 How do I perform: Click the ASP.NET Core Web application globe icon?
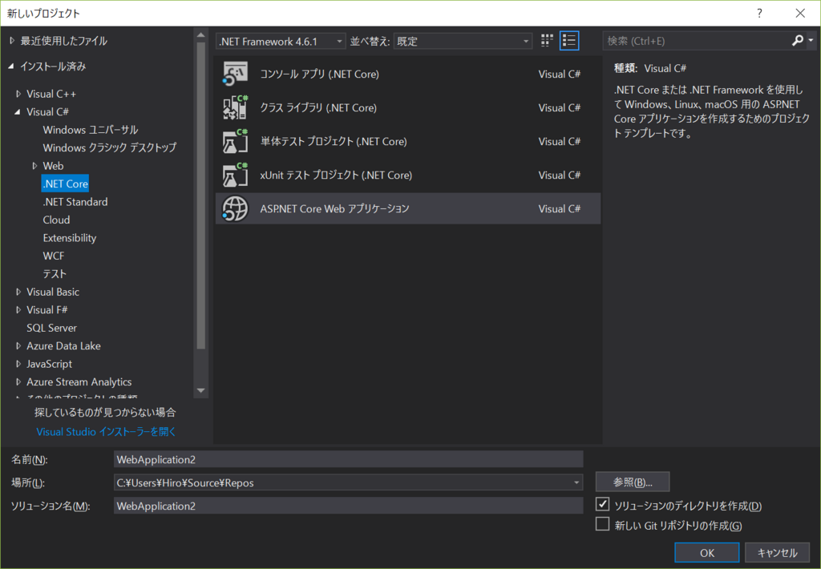click(235, 208)
